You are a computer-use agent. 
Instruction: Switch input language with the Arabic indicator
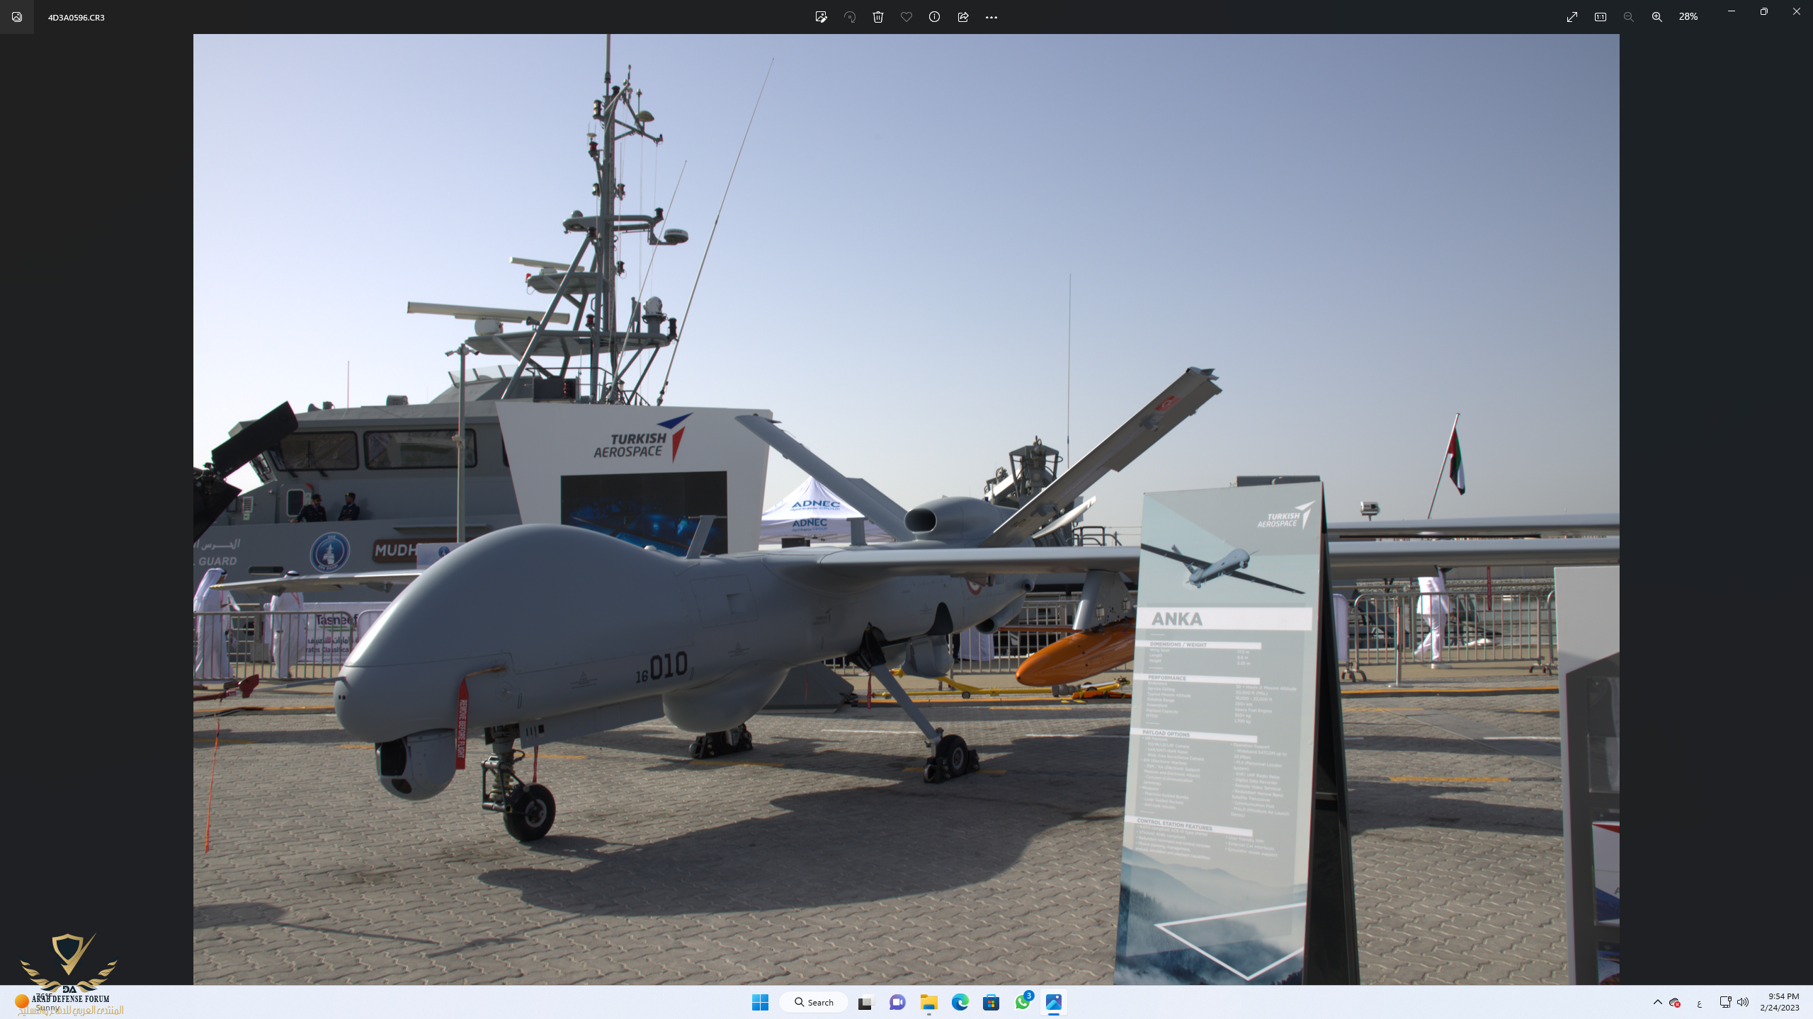1700,1003
